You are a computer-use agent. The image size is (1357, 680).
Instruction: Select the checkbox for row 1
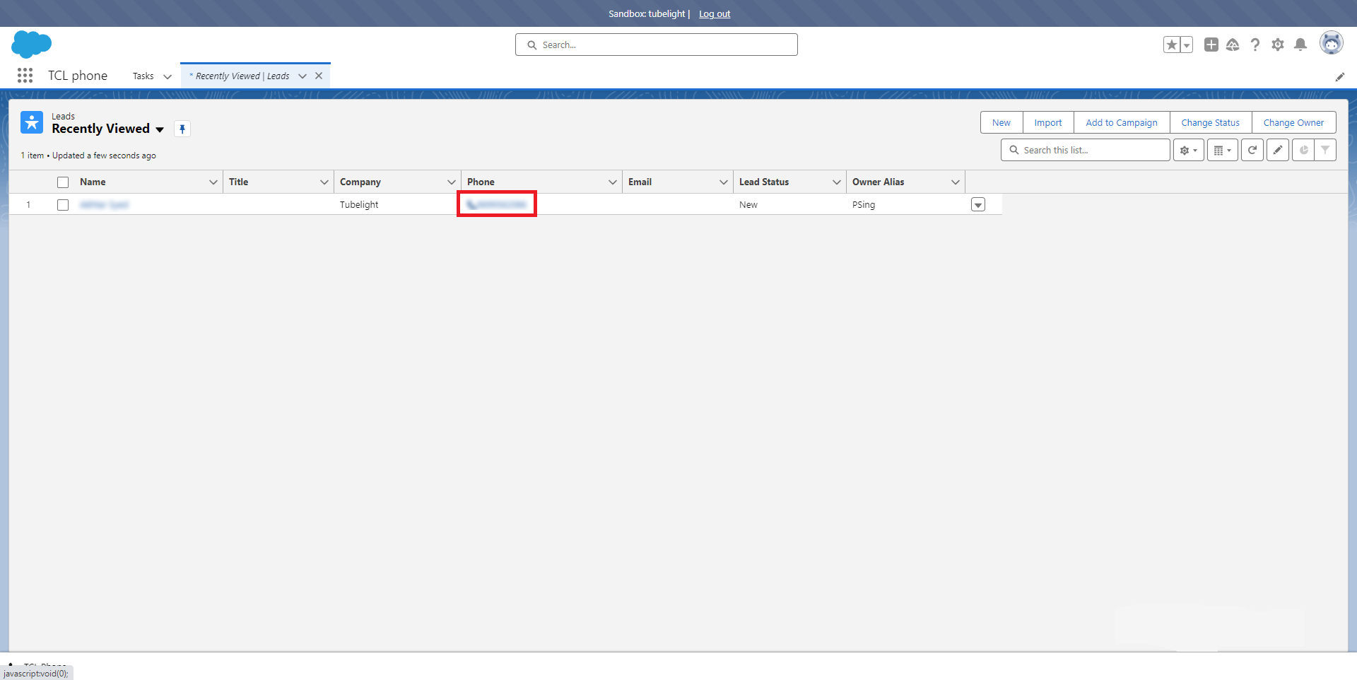(x=63, y=205)
